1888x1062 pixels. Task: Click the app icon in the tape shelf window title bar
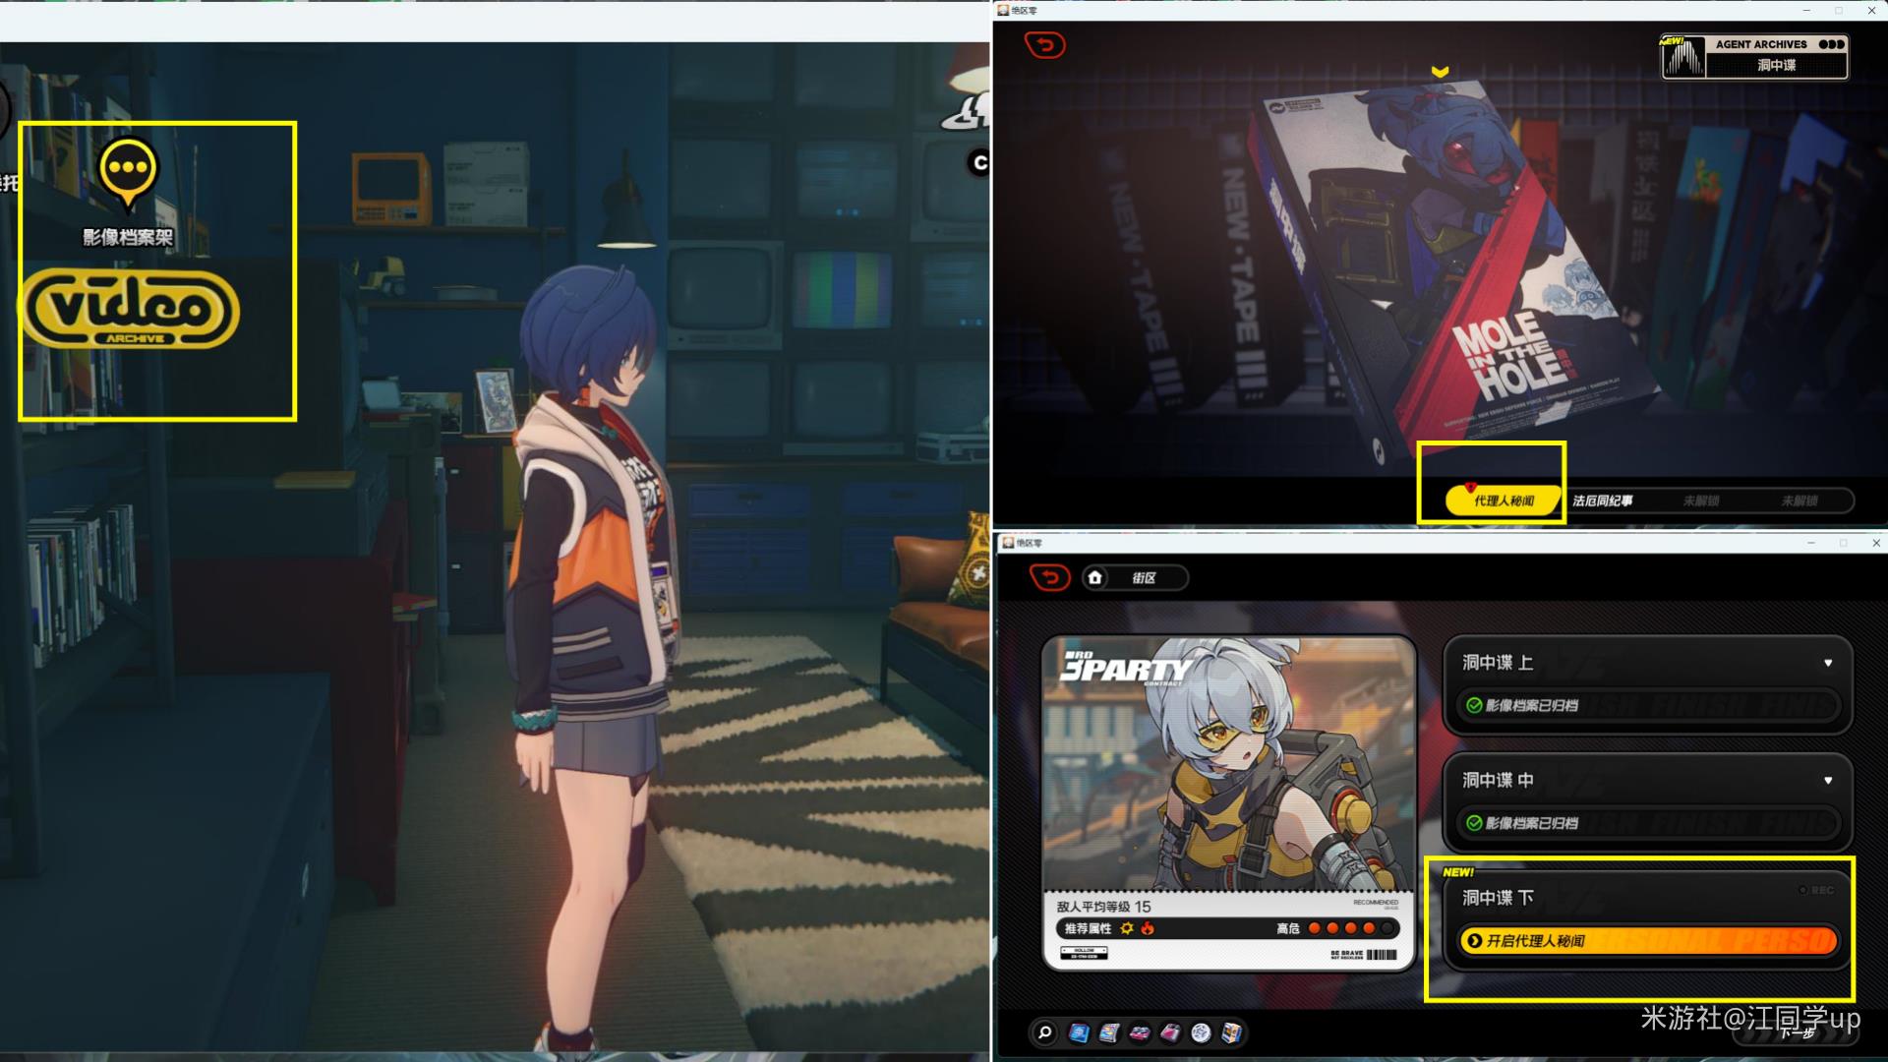[1003, 10]
